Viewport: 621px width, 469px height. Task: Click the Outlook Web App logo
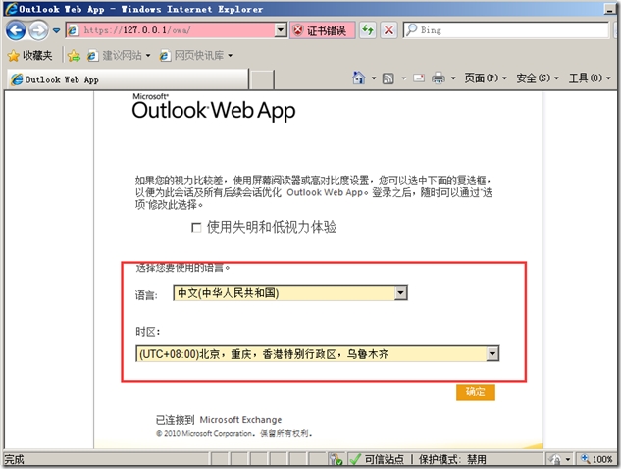pos(214,107)
